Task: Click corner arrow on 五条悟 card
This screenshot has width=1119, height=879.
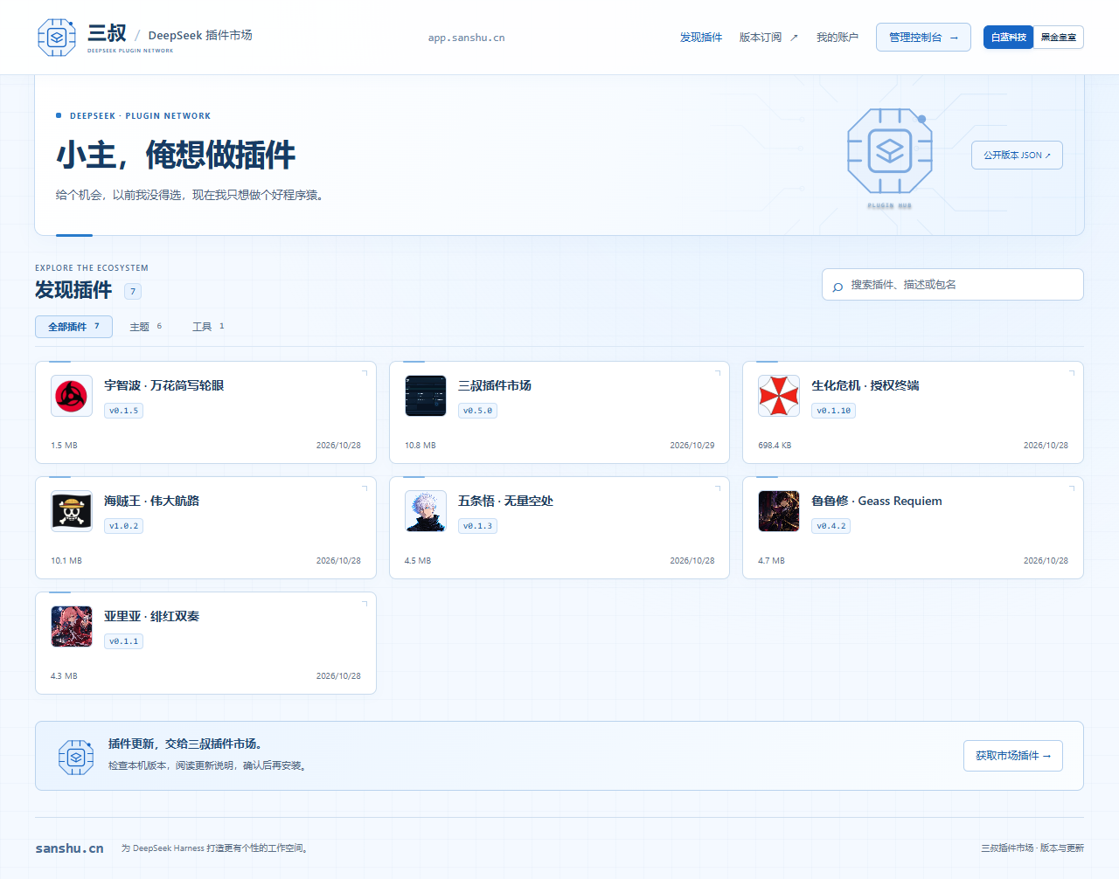Action: [718, 488]
